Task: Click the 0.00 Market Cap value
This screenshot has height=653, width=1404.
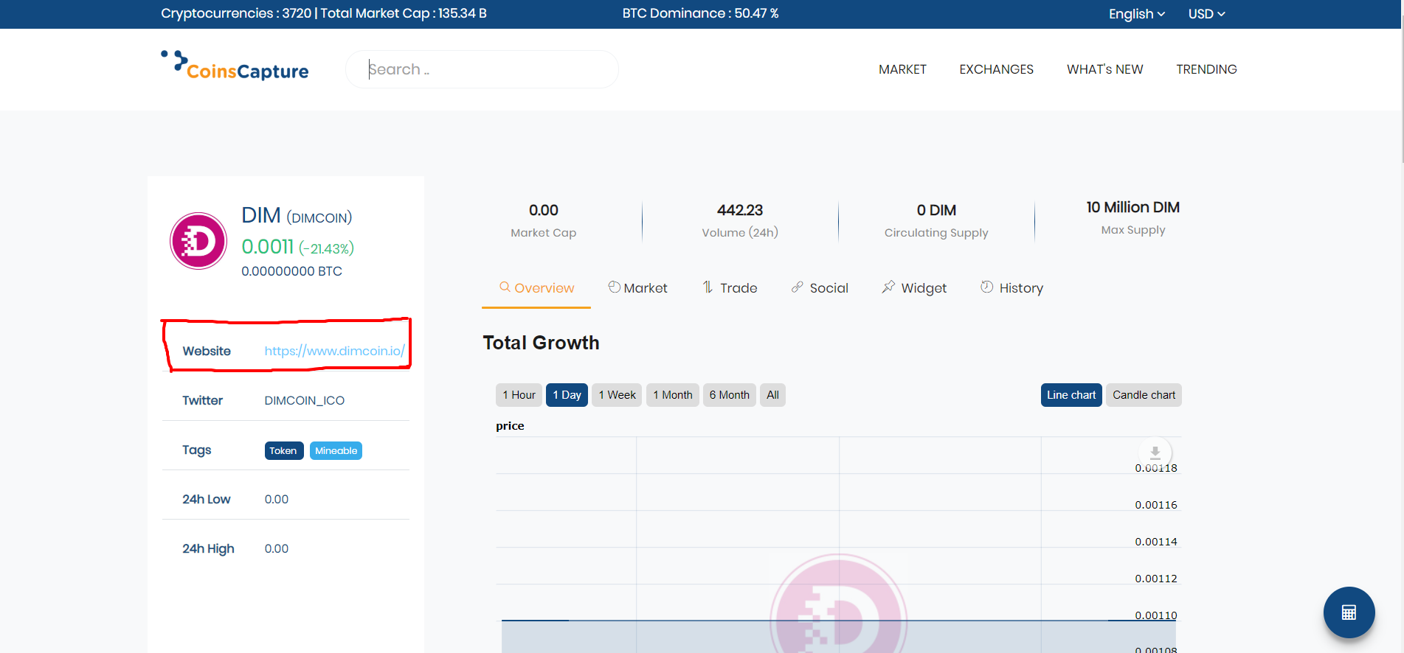Action: [x=544, y=211]
